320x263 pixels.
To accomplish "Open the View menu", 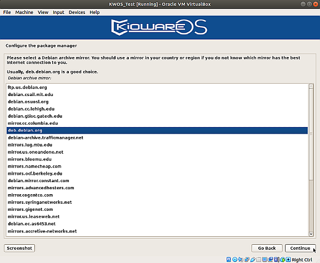I will click(43, 12).
